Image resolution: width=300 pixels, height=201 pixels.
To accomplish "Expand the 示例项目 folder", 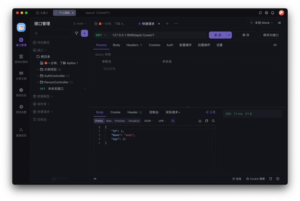I will click(x=50, y=69).
